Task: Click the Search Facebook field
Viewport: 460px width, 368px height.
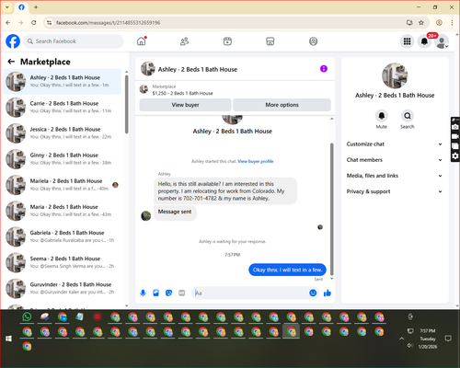Action: [x=74, y=41]
